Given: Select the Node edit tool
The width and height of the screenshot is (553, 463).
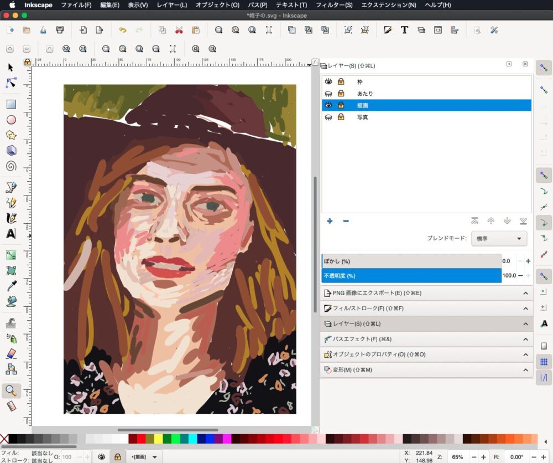Looking at the screenshot, I should 11,83.
